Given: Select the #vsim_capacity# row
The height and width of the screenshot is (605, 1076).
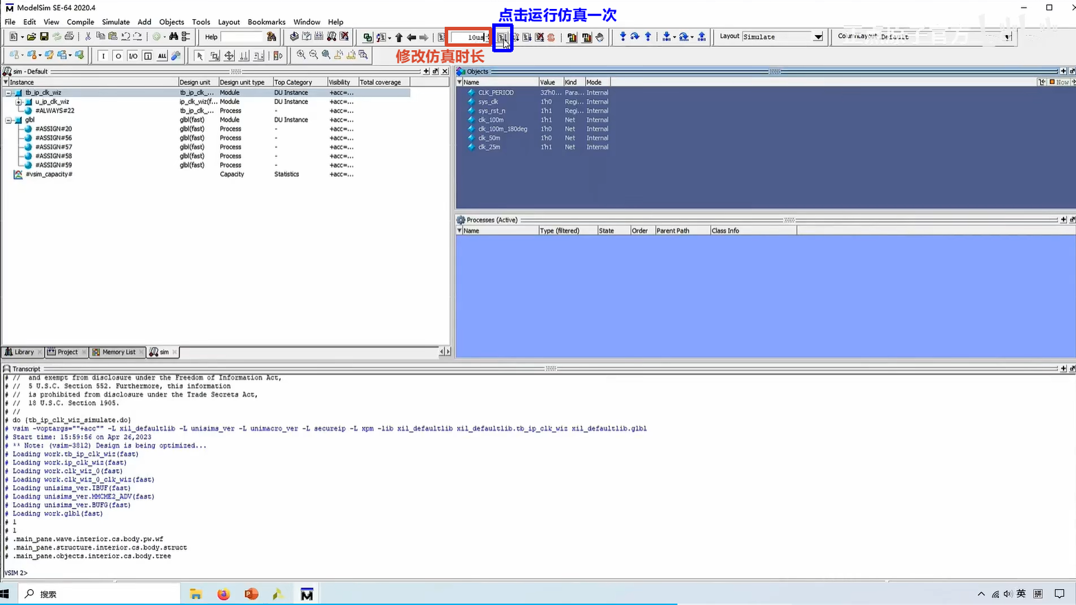Looking at the screenshot, I should [x=207, y=174].
